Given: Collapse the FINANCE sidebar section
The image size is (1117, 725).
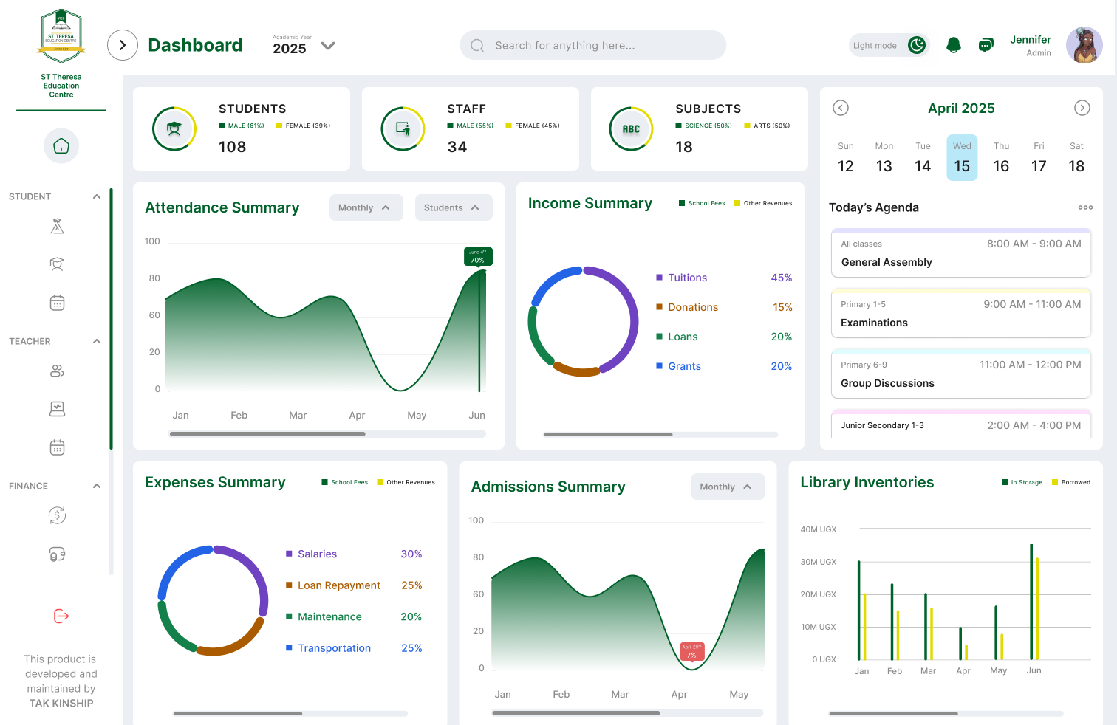Looking at the screenshot, I should [96, 486].
